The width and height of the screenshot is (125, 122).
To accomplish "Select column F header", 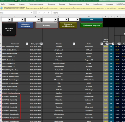I will click(106, 17).
